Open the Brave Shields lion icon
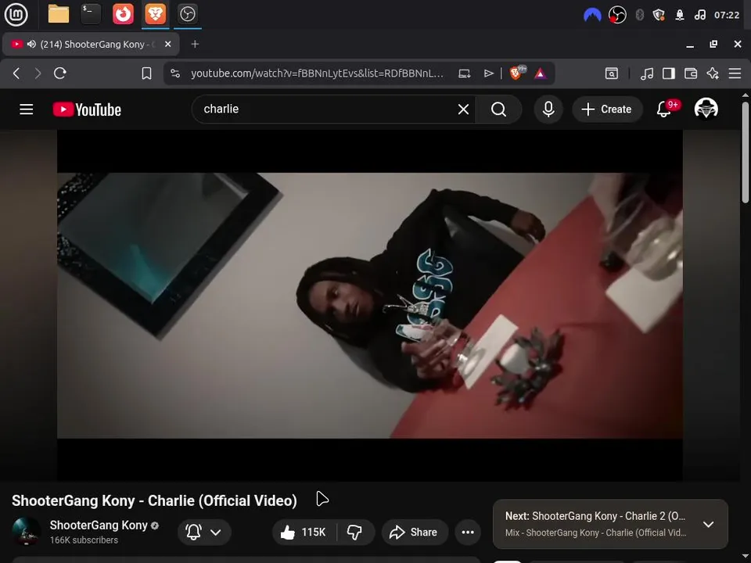Viewport: 751px width, 563px height. coord(516,73)
